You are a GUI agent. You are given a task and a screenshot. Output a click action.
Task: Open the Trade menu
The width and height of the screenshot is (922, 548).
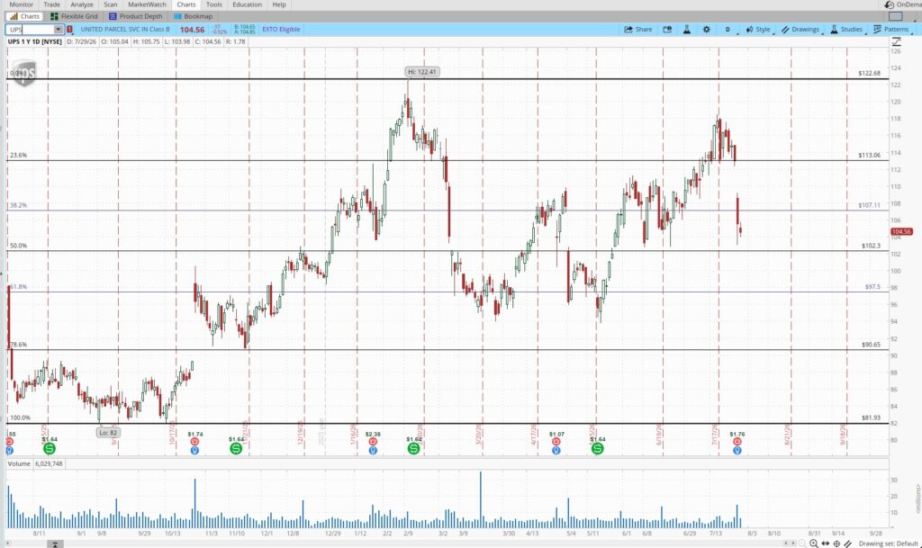click(51, 4)
